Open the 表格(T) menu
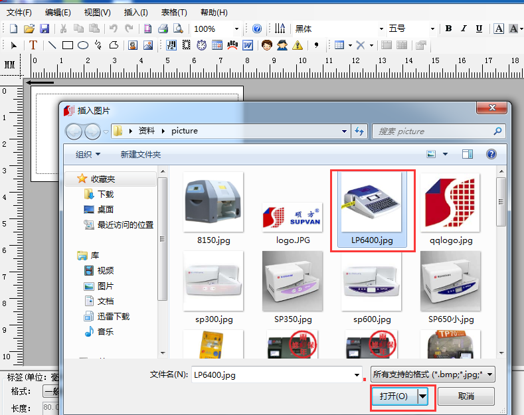 pyautogui.click(x=174, y=13)
